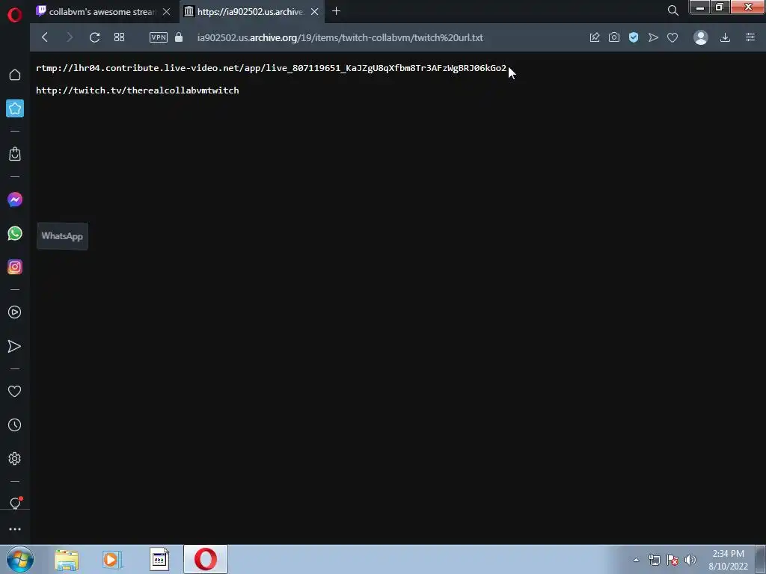Screen dimensions: 766x574
Task: Take a snapshot with camera icon
Action: pyautogui.click(x=614, y=37)
